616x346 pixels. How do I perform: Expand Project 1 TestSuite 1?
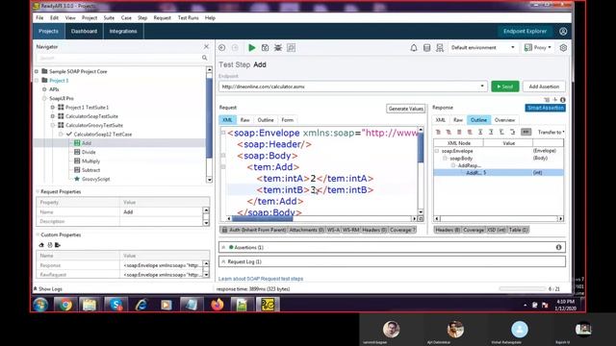(53, 107)
